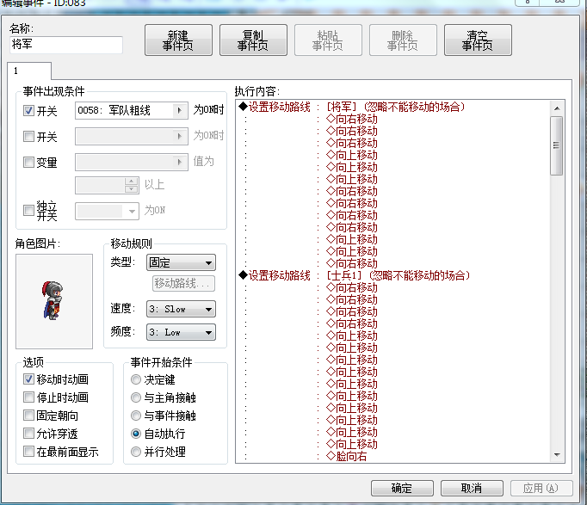The image size is (587, 505).
Task: Click the scroll up arrow in 执行内容 list
Action: [557, 108]
